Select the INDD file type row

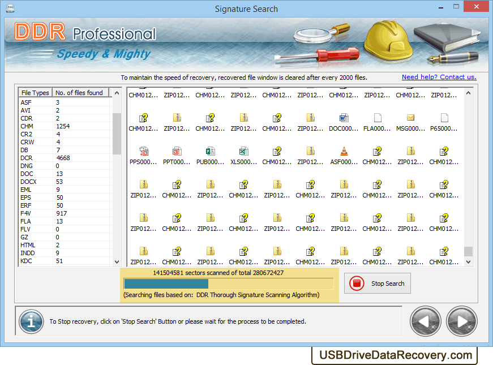[66, 253]
